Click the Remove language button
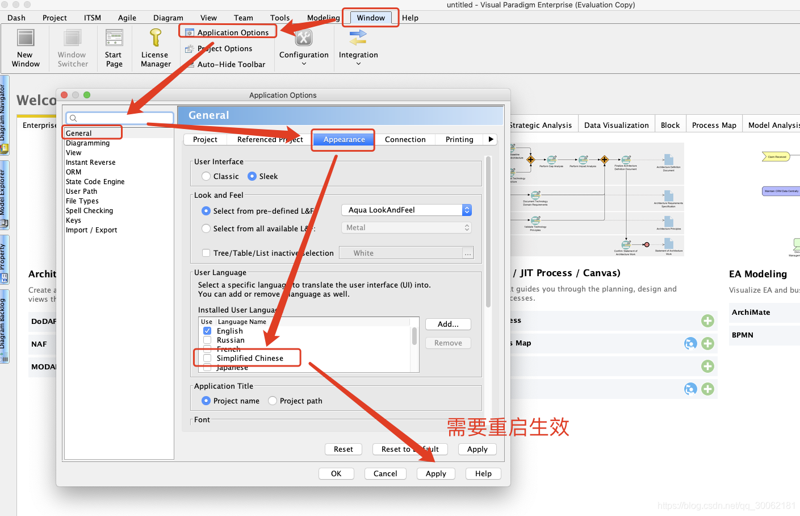 pyautogui.click(x=448, y=343)
